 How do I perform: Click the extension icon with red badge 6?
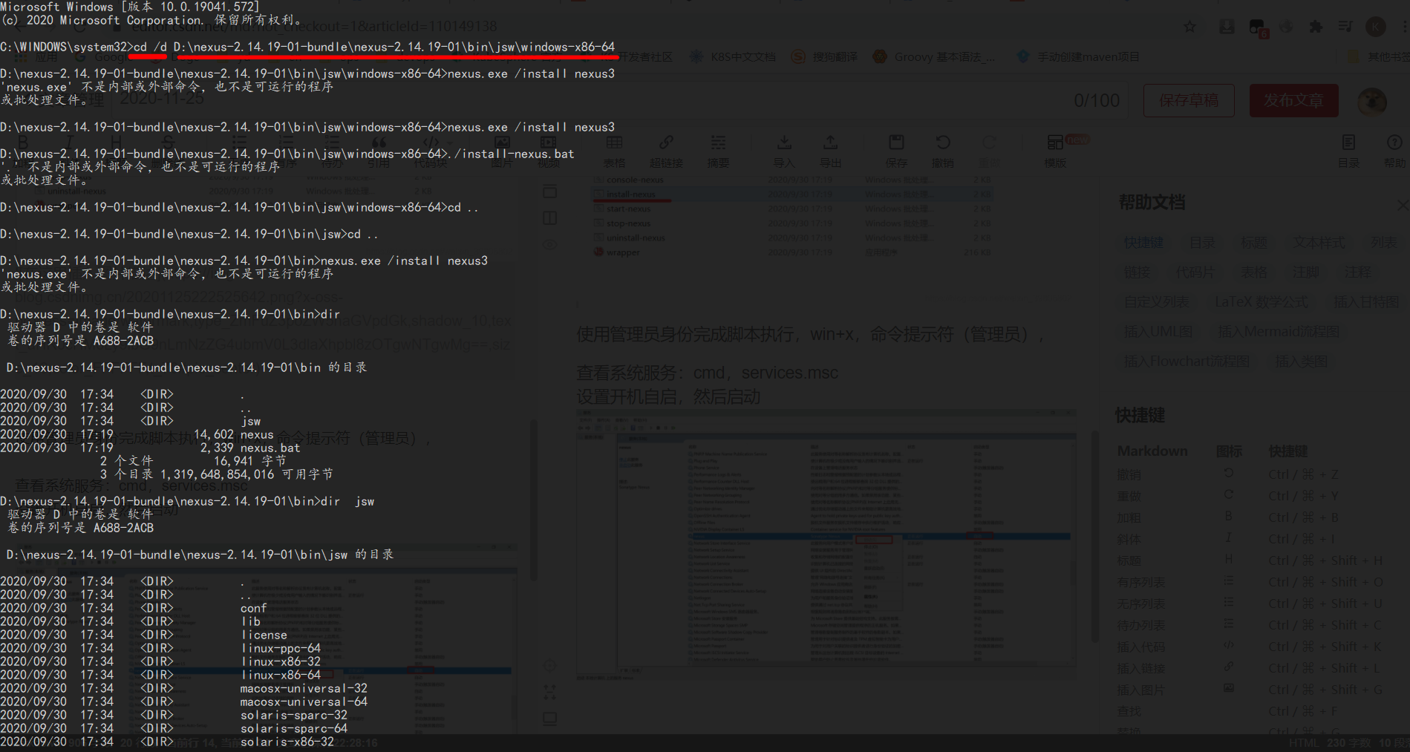click(x=1258, y=28)
